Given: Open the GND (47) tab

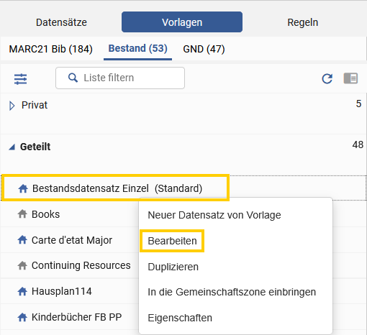Looking at the screenshot, I should click(x=204, y=49).
